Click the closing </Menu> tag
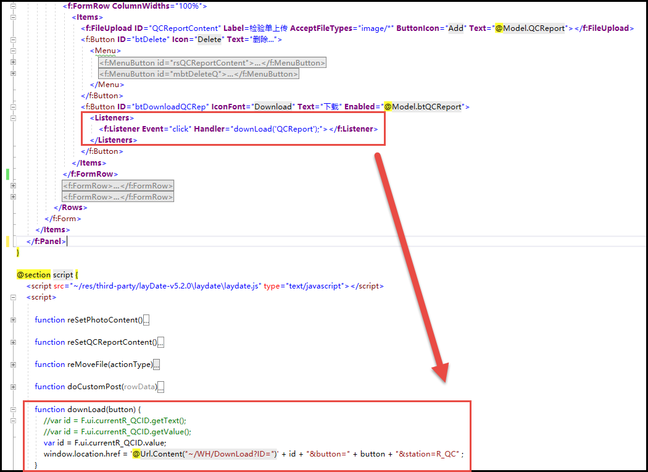 pos(107,85)
